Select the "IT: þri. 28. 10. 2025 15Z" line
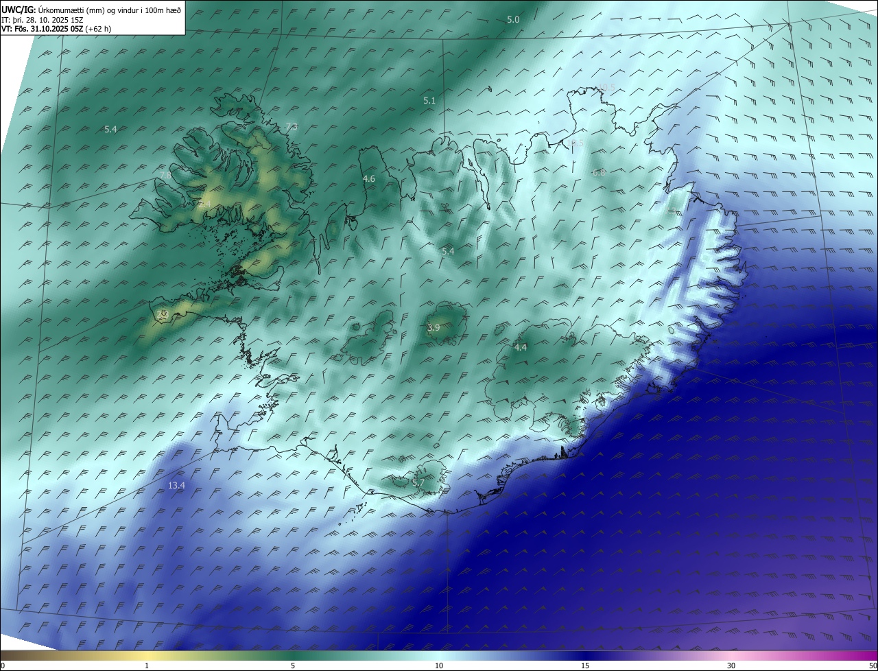This screenshot has height=671, width=878. pyautogui.click(x=41, y=19)
